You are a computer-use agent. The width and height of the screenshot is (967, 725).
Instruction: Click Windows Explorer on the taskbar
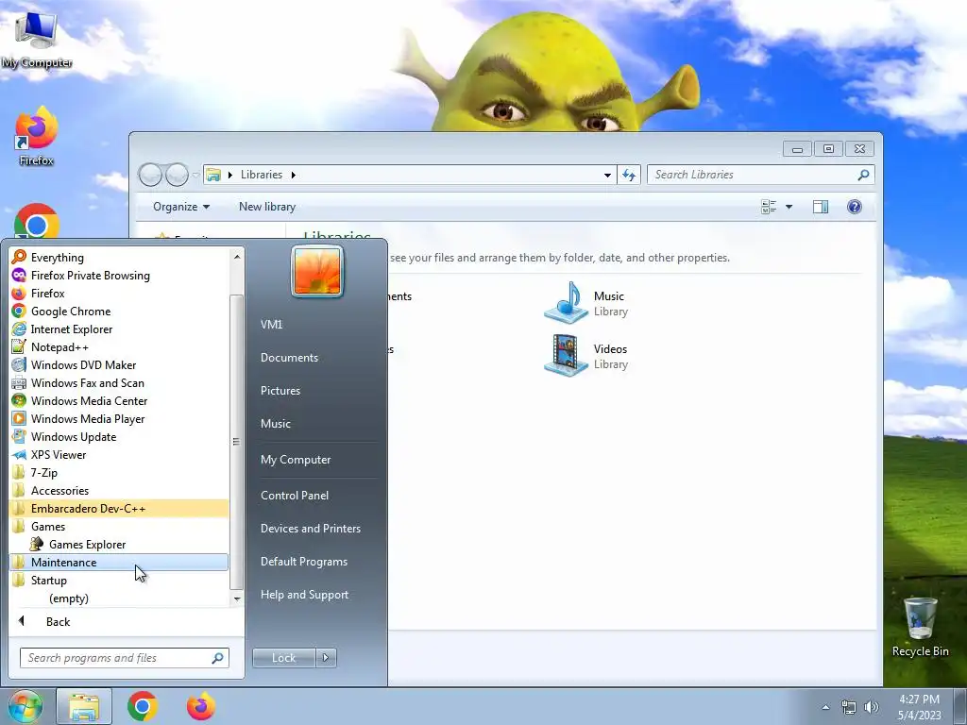84,706
